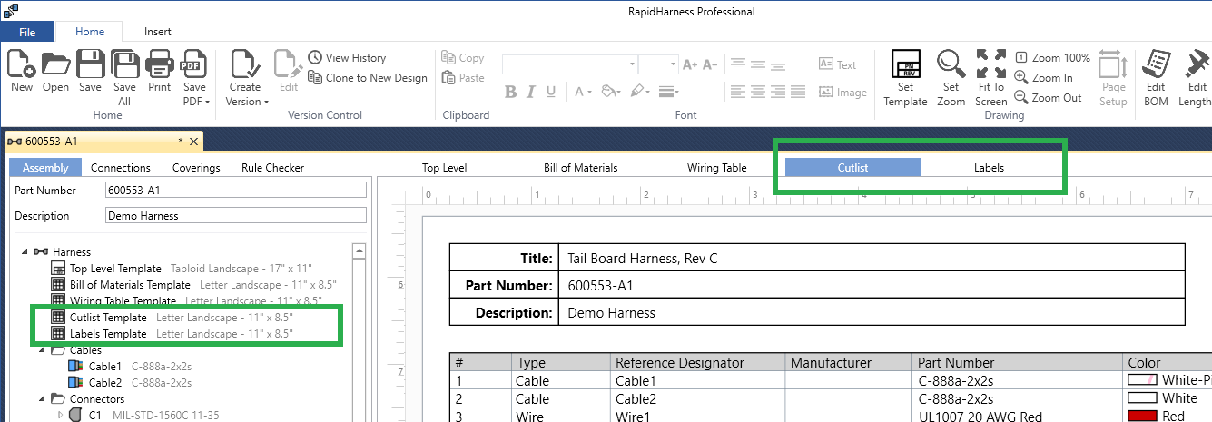Image resolution: width=1212 pixels, height=422 pixels.
Task: Open the Edit Length tool
Action: [1196, 78]
